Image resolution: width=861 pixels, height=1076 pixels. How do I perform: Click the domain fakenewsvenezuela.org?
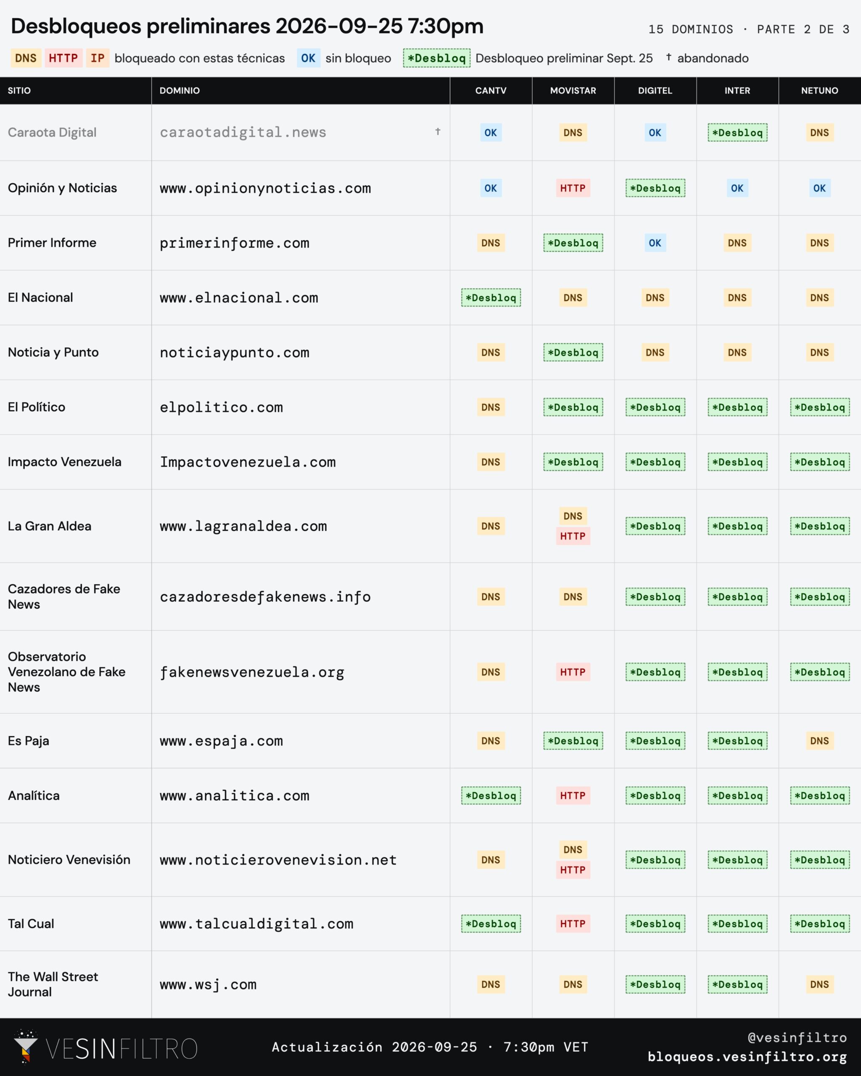click(252, 672)
